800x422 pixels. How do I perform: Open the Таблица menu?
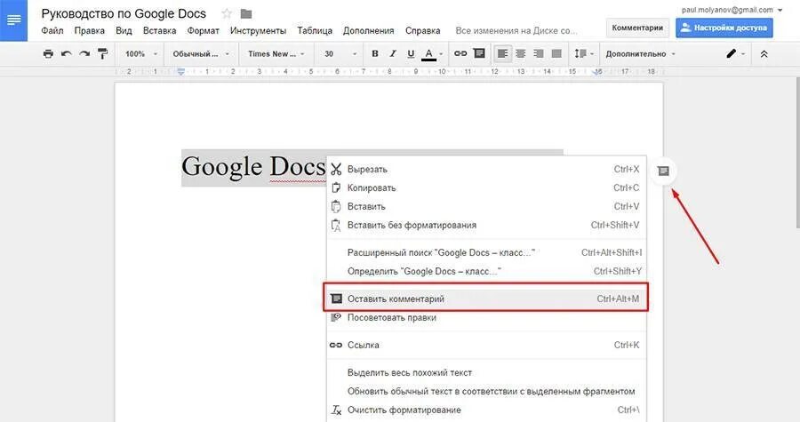coord(315,30)
